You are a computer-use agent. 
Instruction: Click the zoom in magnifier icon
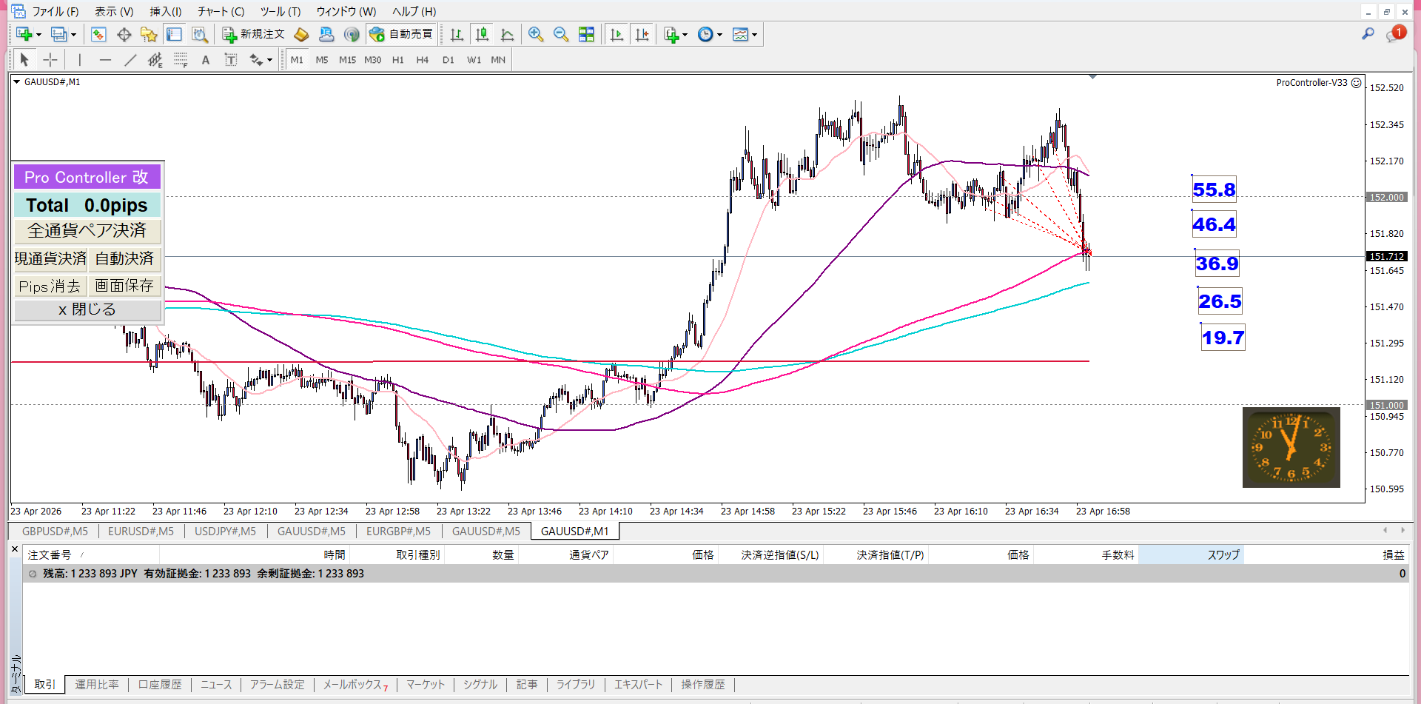(536, 35)
